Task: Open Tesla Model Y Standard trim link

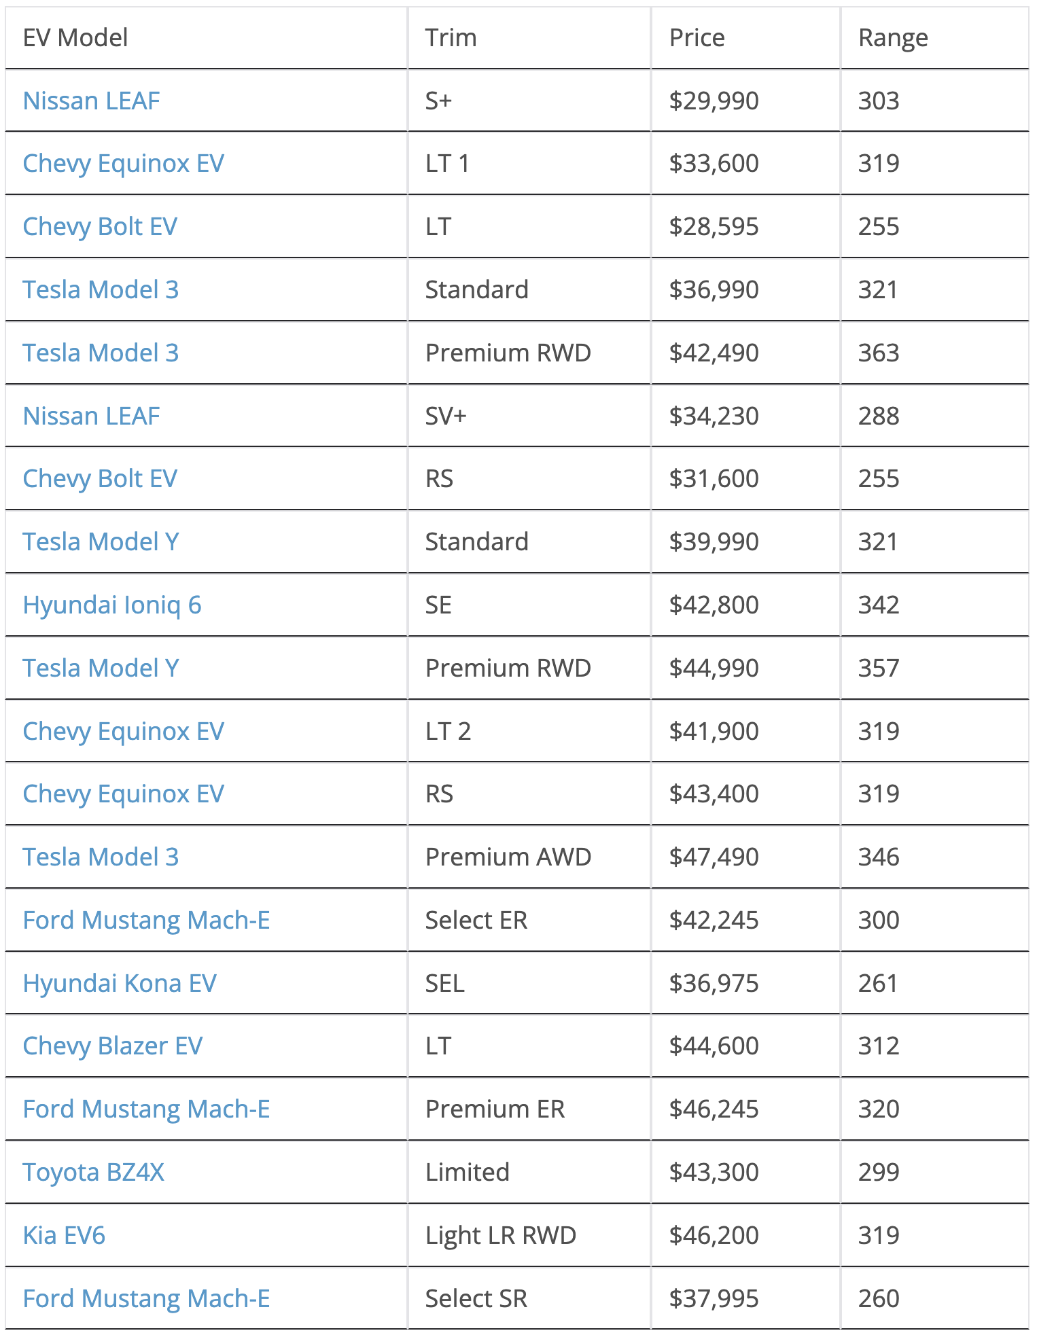Action: [x=101, y=542]
